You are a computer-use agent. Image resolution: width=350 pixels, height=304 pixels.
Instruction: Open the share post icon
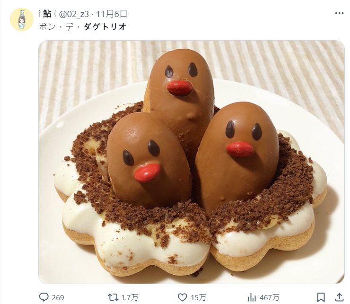click(x=339, y=297)
